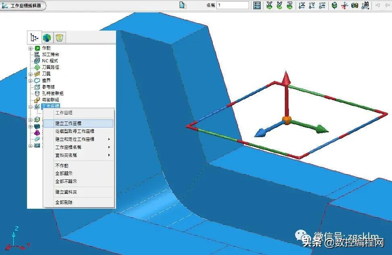Click the NC 程式 icon

pyautogui.click(x=37, y=61)
